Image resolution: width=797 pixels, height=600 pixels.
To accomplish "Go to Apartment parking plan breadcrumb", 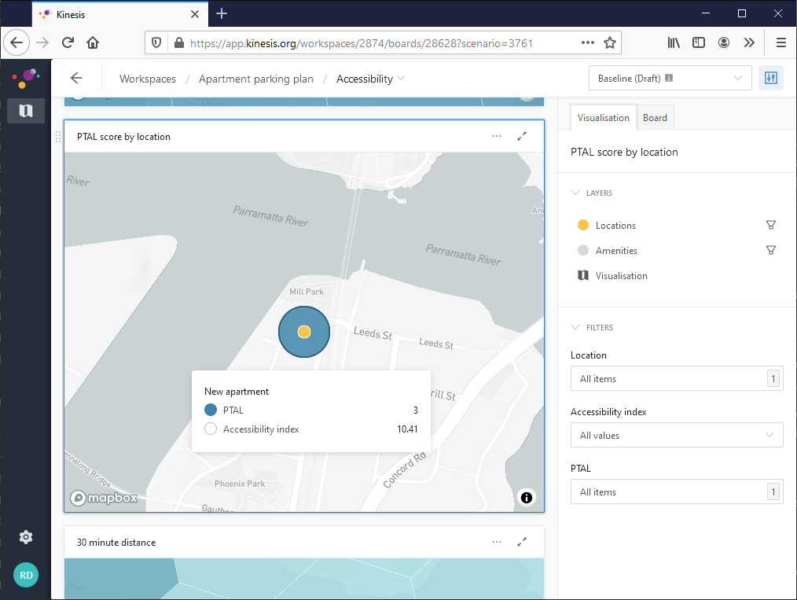I will [256, 79].
